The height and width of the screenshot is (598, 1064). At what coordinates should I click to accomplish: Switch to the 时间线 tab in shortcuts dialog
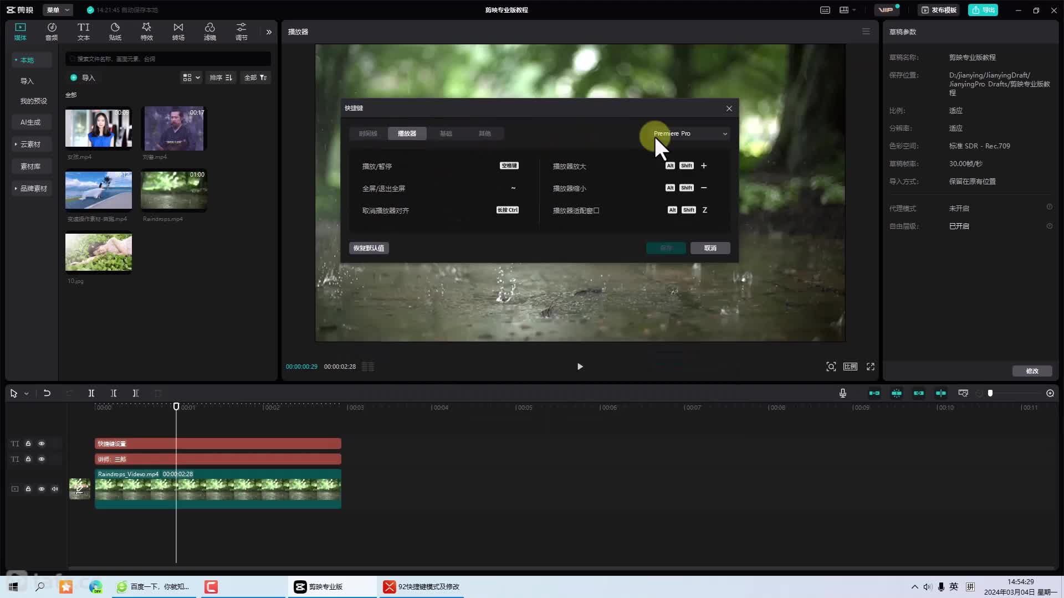(368, 133)
